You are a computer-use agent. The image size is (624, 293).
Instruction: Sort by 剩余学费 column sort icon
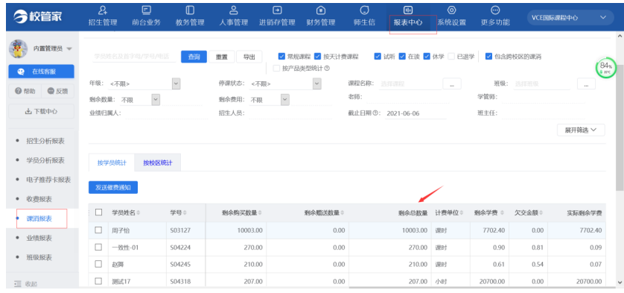(x=502, y=213)
